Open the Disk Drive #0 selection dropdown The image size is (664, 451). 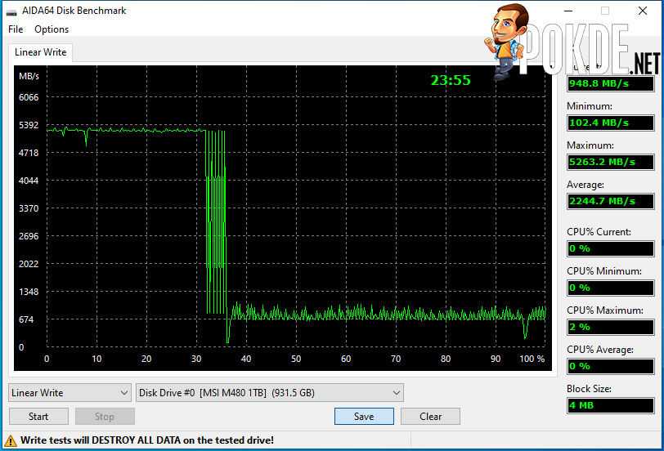click(270, 393)
